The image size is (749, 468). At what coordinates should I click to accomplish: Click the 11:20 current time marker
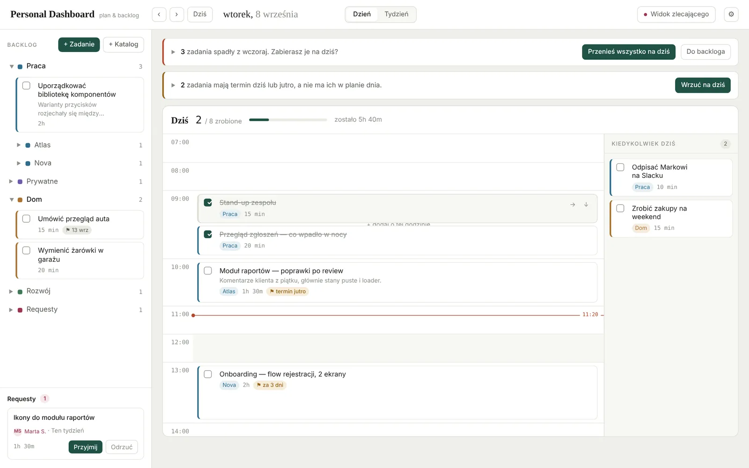[590, 314]
